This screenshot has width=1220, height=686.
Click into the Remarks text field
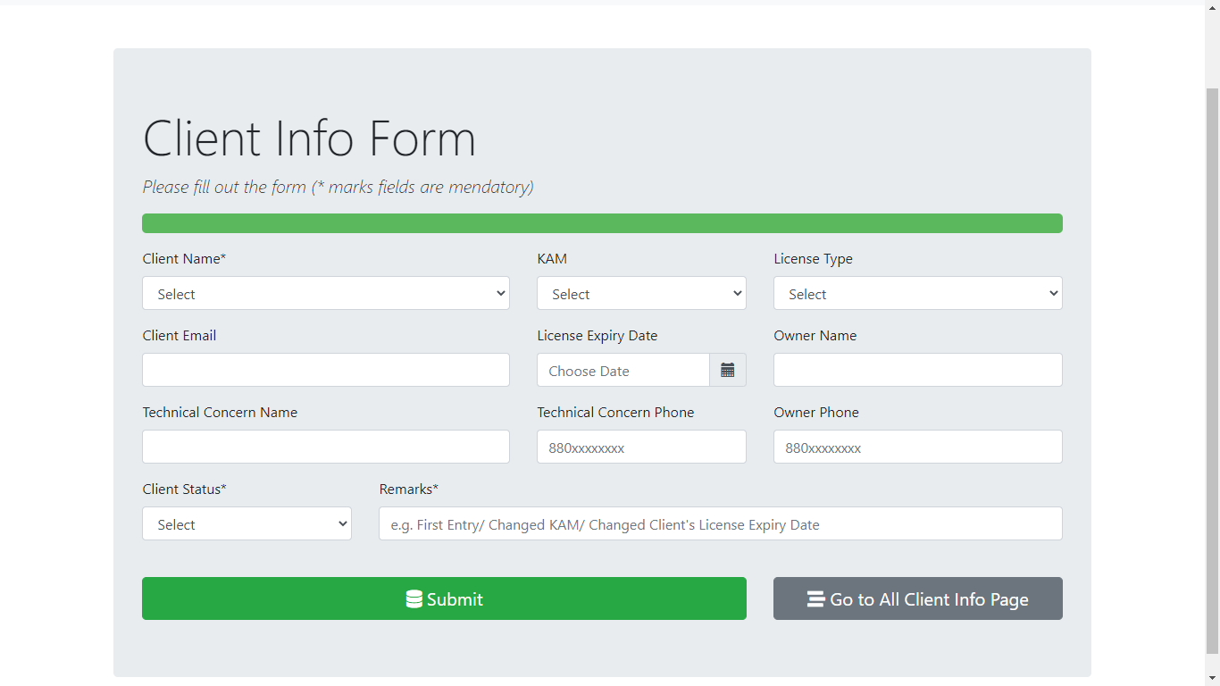pos(721,523)
